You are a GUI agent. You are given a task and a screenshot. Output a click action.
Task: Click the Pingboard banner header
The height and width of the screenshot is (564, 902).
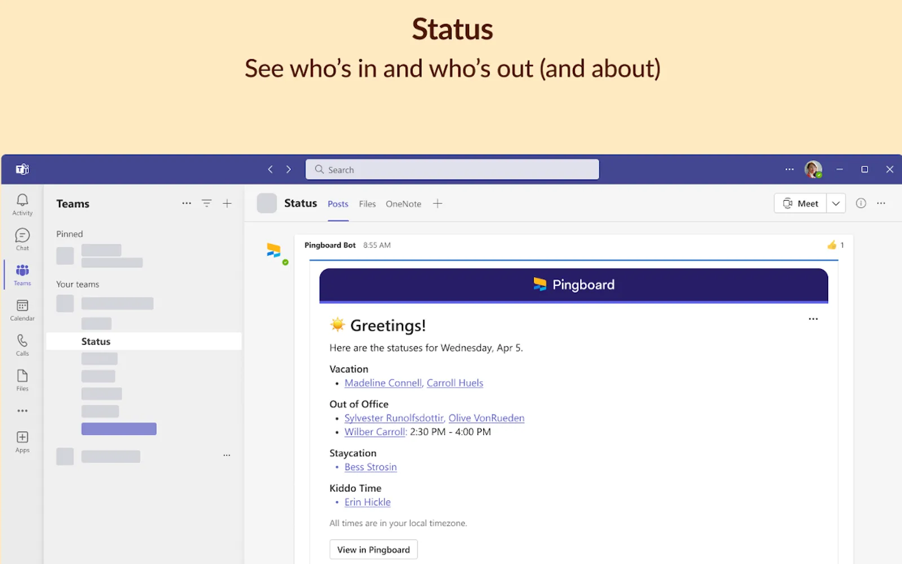point(573,285)
